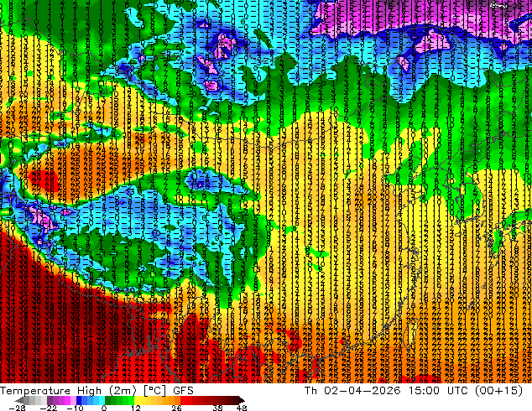Click the 'Temperature High (2m) [°C] GFS' title

tap(96, 391)
